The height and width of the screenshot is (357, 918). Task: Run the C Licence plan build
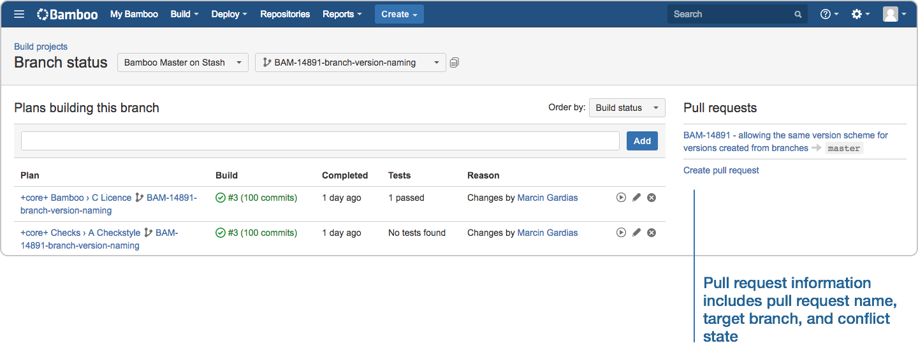(x=621, y=198)
